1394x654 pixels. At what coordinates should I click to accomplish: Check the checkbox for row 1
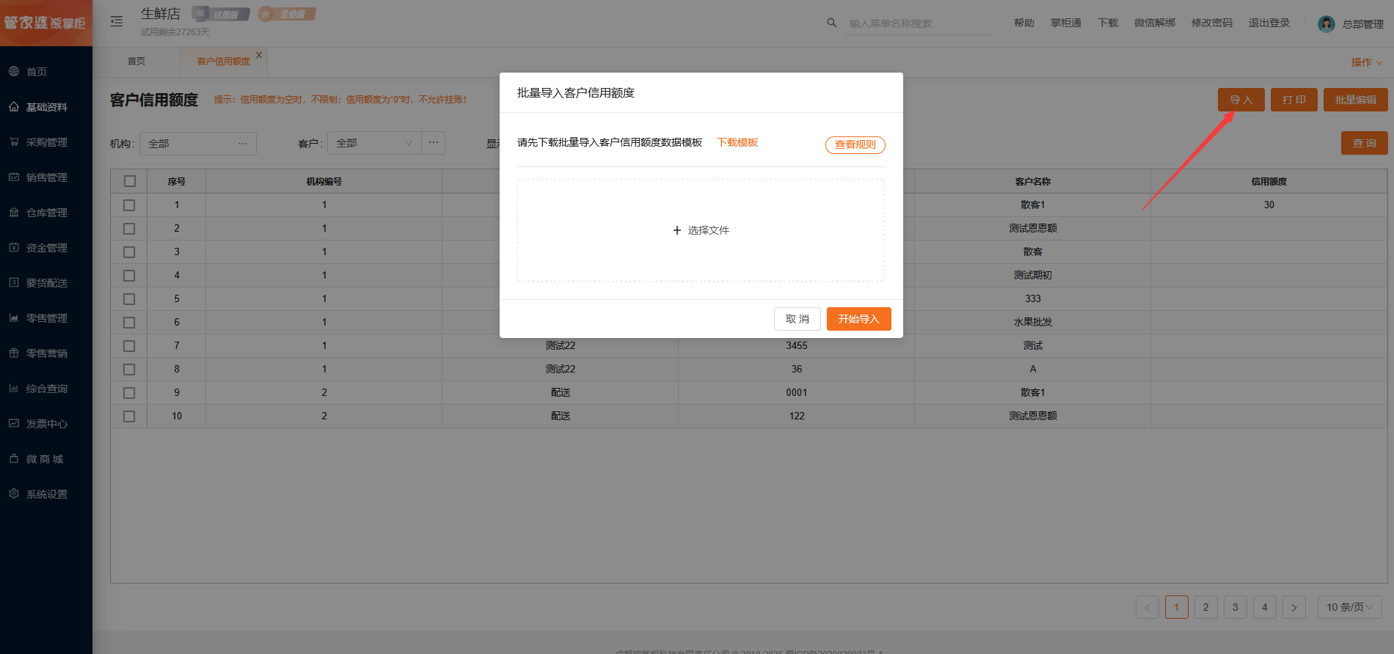point(130,205)
